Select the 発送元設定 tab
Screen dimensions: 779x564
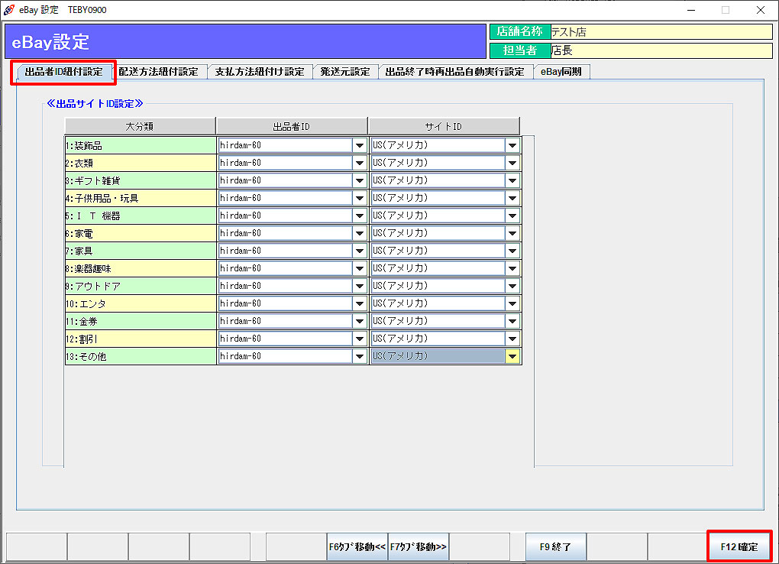(x=344, y=72)
